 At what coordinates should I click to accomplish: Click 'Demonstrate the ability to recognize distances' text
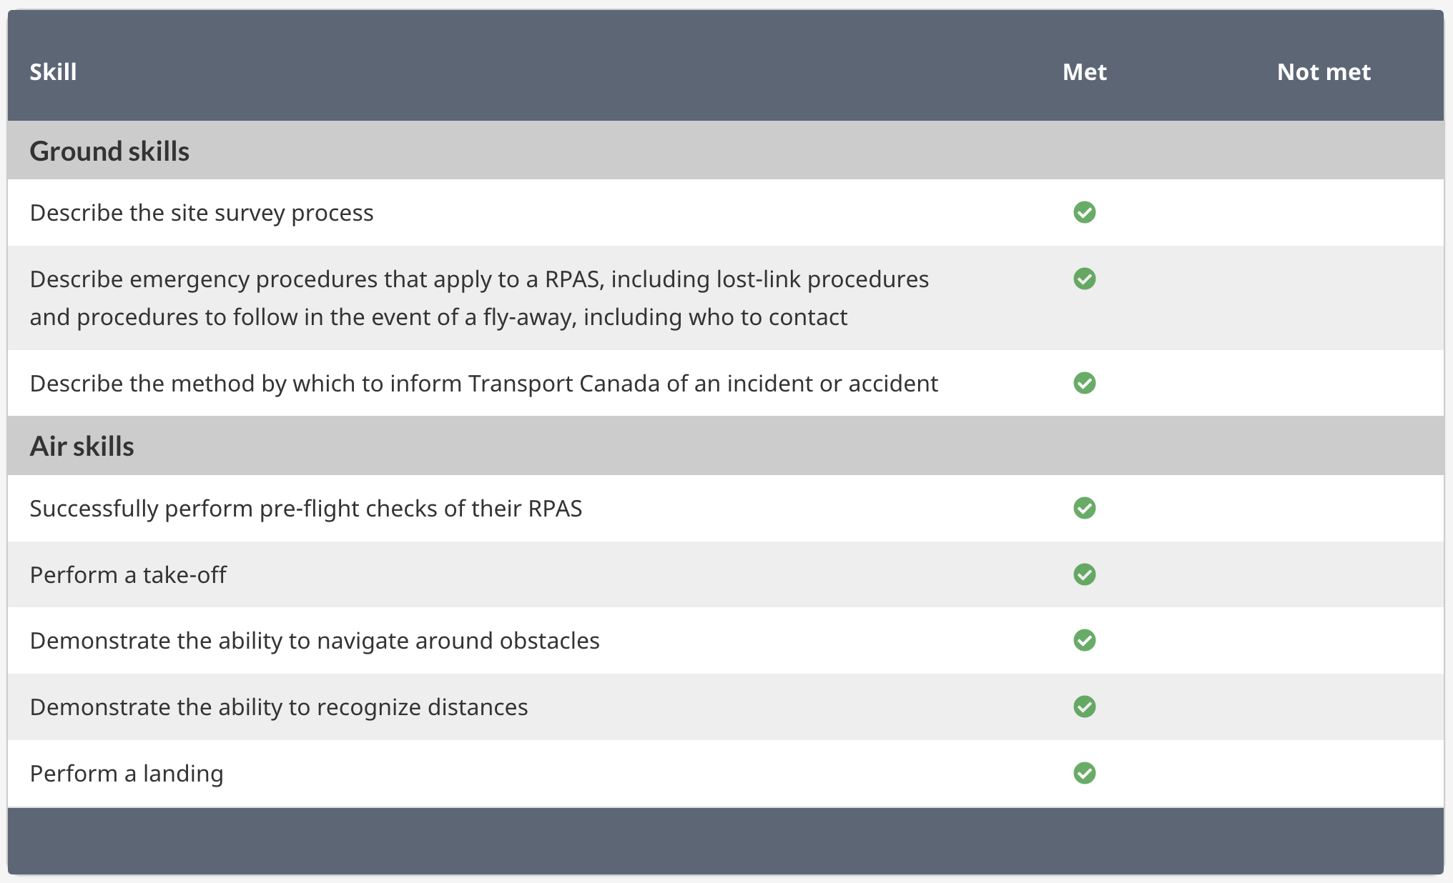[x=279, y=707]
